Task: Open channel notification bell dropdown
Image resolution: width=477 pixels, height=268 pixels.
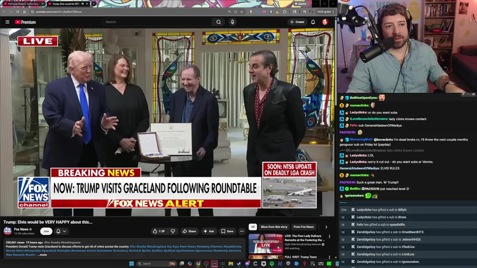Action: 61,231
